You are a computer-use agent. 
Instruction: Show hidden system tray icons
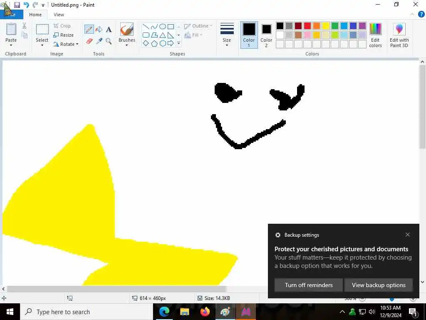coord(342,312)
